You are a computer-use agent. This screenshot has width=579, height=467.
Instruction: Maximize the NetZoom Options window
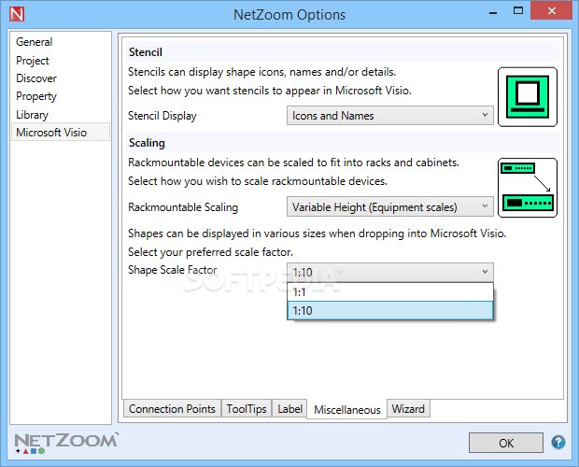518,11
